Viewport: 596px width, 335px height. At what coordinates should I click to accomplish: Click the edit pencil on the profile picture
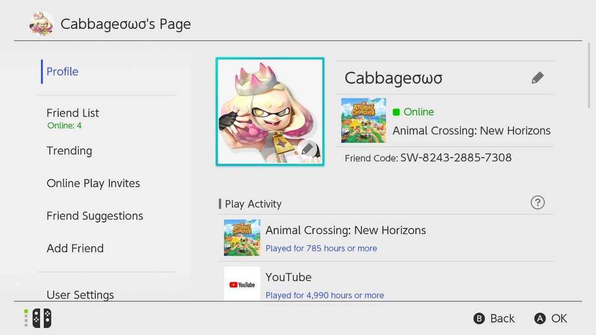[307, 149]
